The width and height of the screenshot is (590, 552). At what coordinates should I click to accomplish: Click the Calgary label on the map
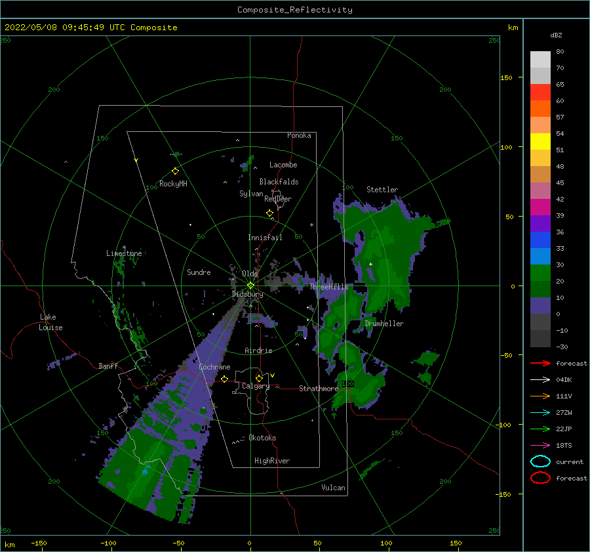pos(256,386)
